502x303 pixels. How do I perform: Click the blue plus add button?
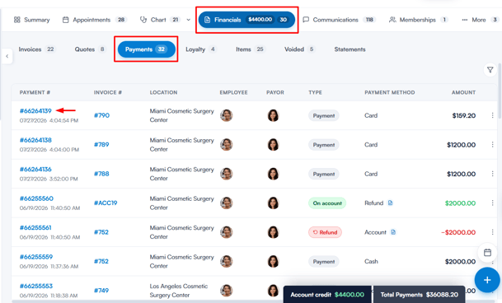pyautogui.click(x=487, y=280)
